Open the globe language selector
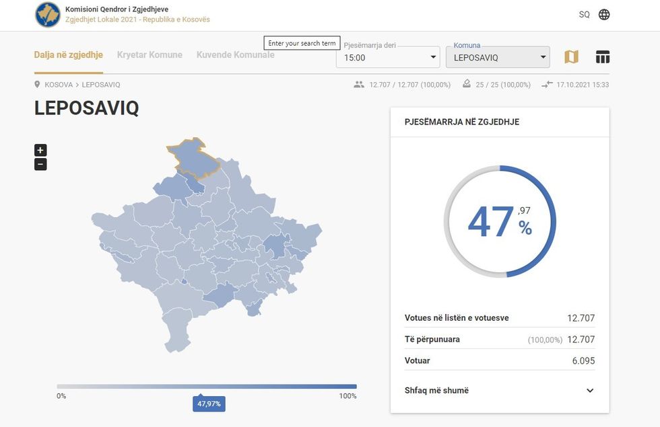The image size is (660, 427). point(604,13)
